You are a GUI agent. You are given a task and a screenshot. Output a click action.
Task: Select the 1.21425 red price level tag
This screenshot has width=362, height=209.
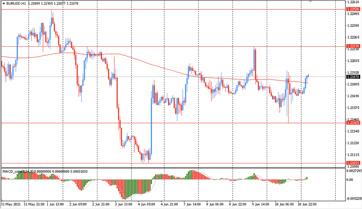click(x=353, y=123)
